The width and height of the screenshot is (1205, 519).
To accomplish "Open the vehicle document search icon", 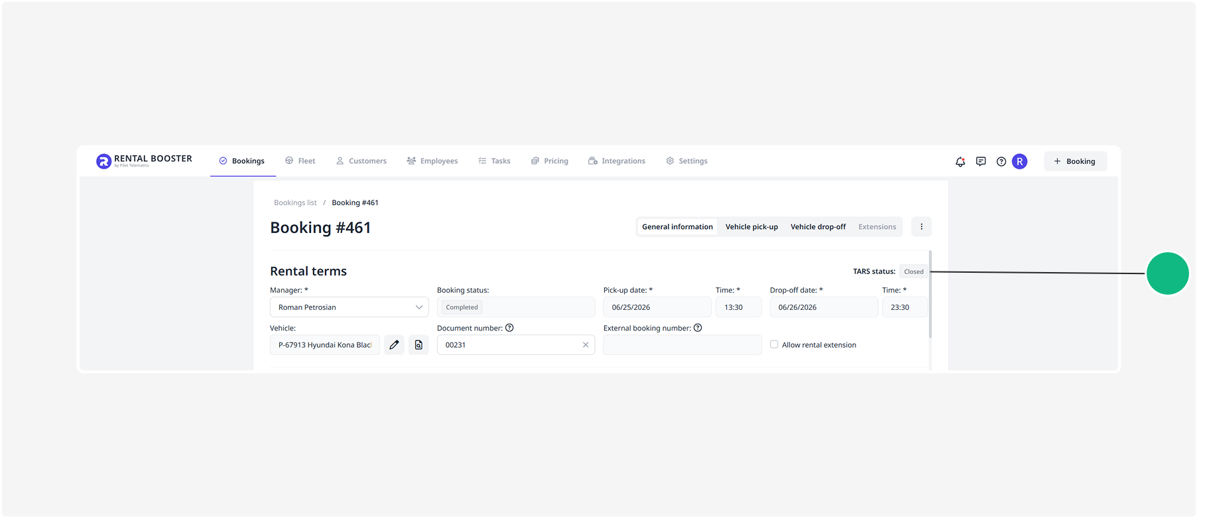I will coord(418,344).
